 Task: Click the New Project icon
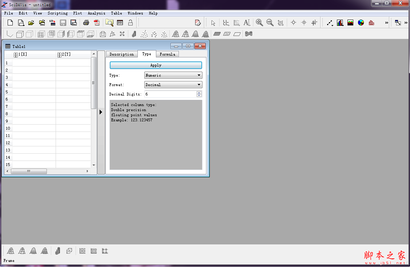coord(10,23)
